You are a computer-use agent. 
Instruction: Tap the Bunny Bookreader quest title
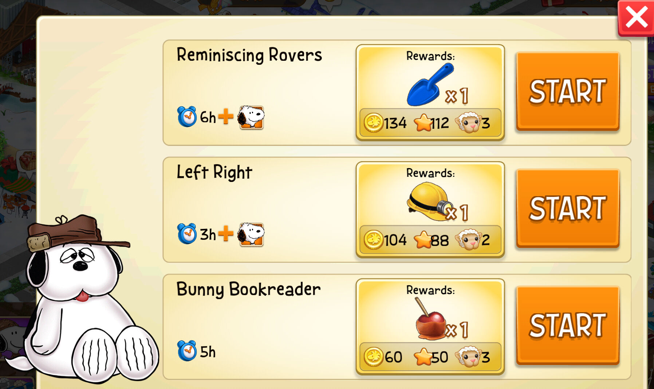tap(249, 289)
